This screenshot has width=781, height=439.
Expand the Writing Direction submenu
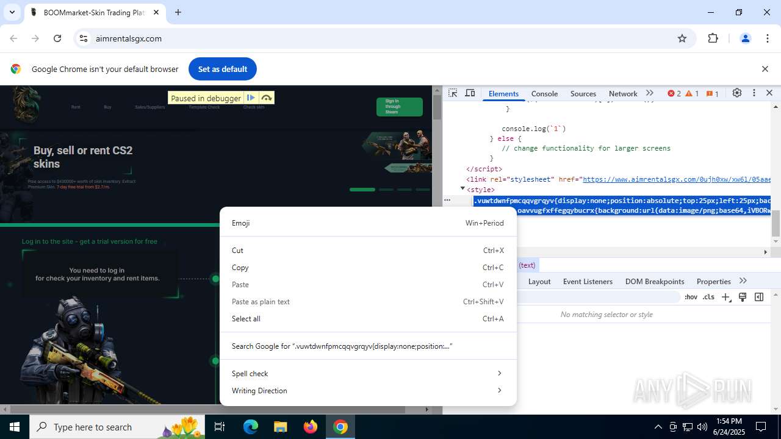pos(368,391)
